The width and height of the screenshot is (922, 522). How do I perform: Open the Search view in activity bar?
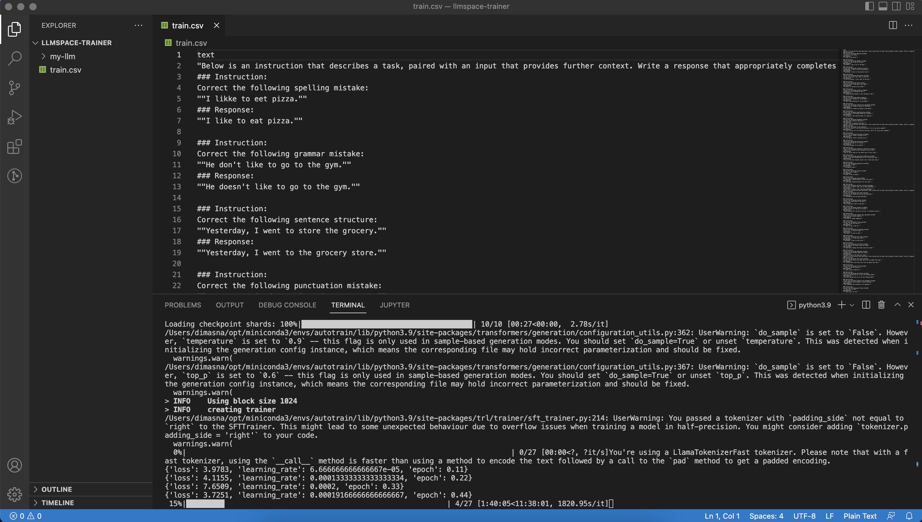14,58
